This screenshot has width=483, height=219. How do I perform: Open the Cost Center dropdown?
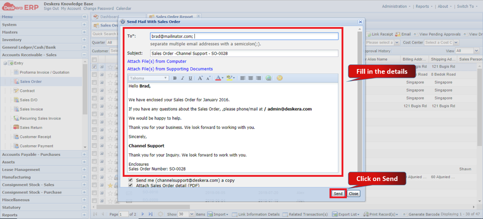[456, 42]
